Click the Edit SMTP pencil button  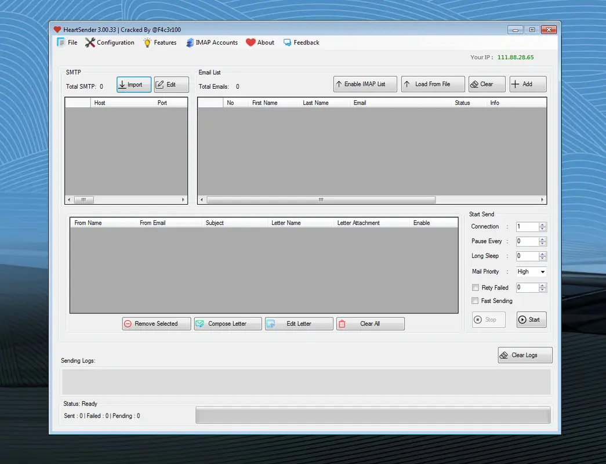coord(171,85)
